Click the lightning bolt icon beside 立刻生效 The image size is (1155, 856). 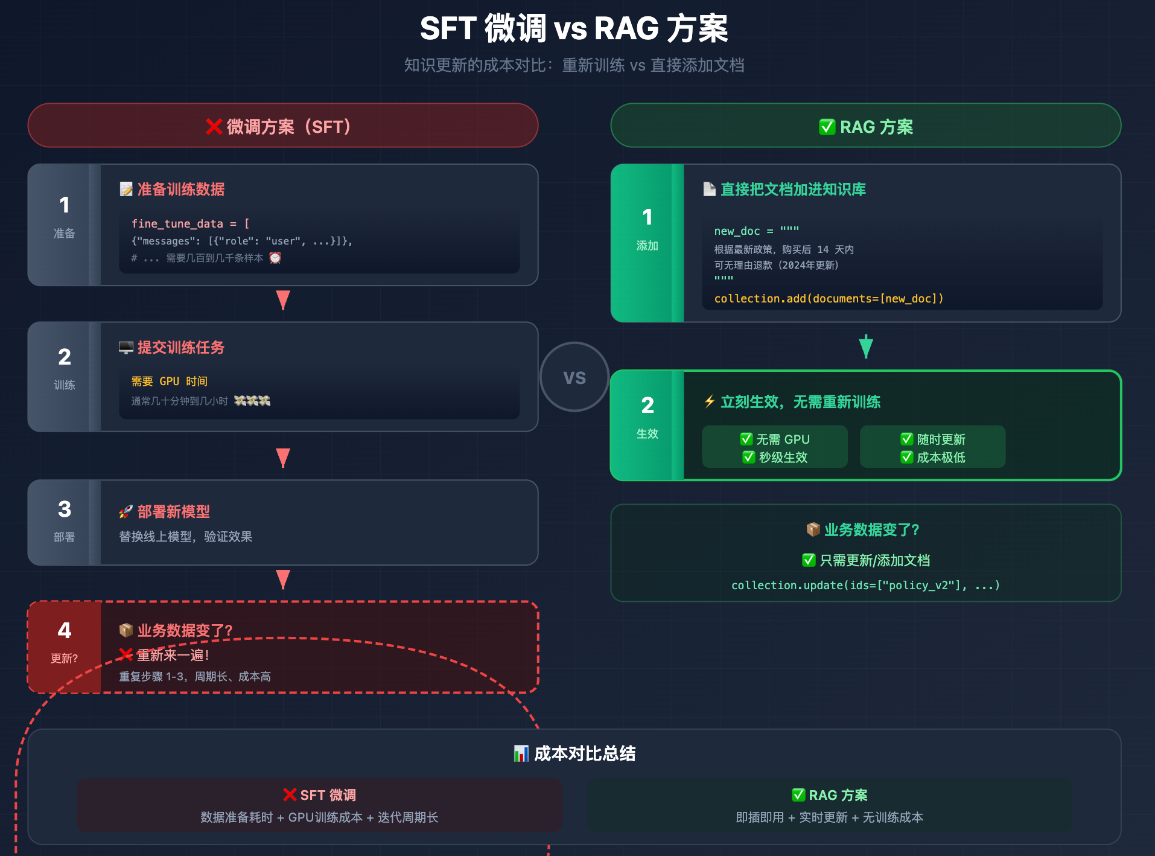[710, 402]
